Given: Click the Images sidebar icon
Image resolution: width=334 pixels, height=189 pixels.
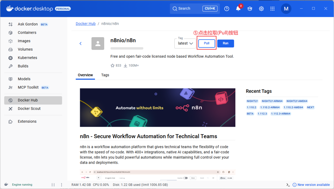Looking at the screenshot, I should coord(11,41).
